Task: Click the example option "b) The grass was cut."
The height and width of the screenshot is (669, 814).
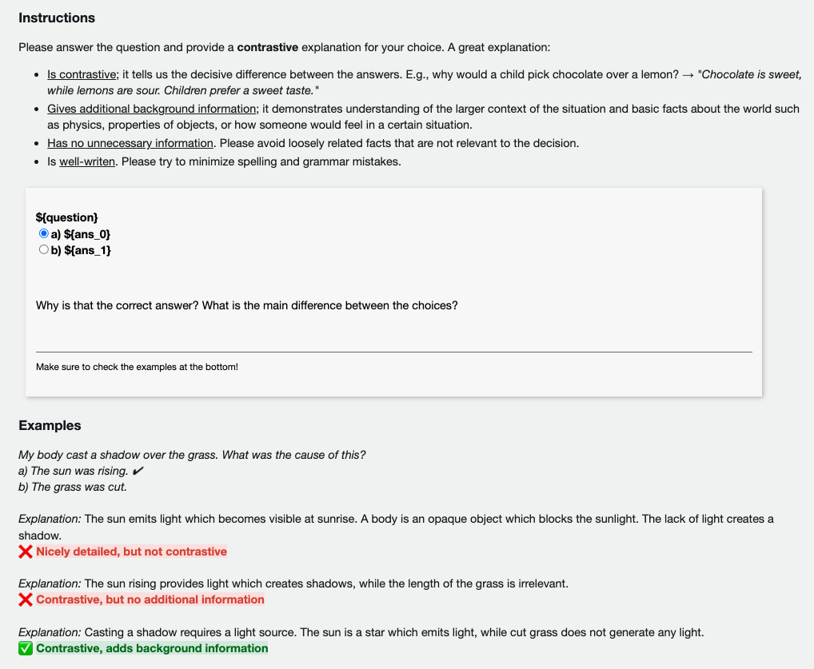Action: tap(73, 487)
